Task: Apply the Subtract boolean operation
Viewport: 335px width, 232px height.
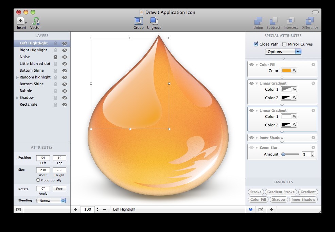Action: coord(273,21)
